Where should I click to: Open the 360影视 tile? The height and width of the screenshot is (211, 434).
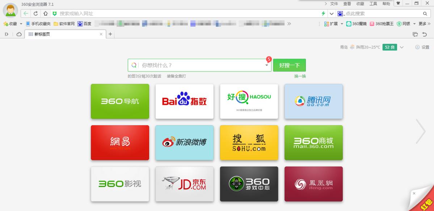tap(120, 184)
